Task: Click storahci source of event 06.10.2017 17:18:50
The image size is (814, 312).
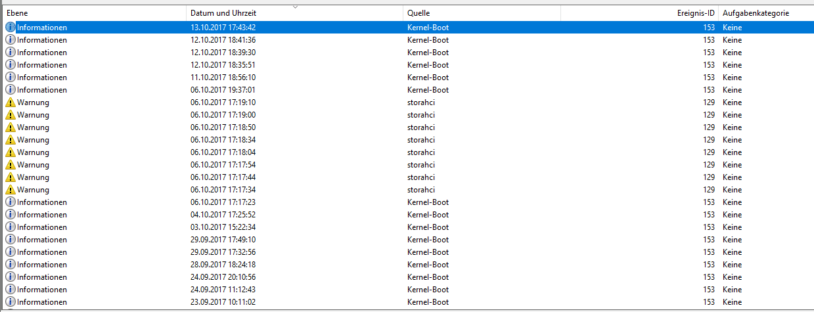Action: click(421, 127)
